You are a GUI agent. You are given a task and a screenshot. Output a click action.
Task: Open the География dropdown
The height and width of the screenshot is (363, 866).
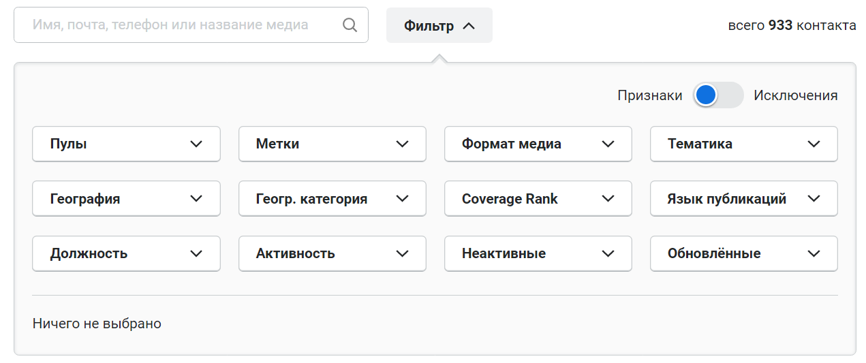[x=126, y=199]
